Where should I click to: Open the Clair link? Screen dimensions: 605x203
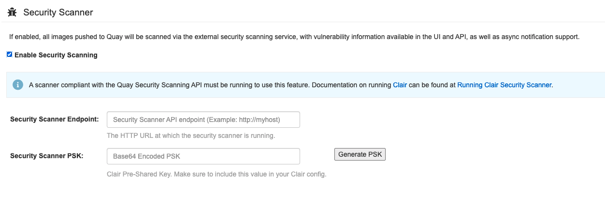[400, 85]
